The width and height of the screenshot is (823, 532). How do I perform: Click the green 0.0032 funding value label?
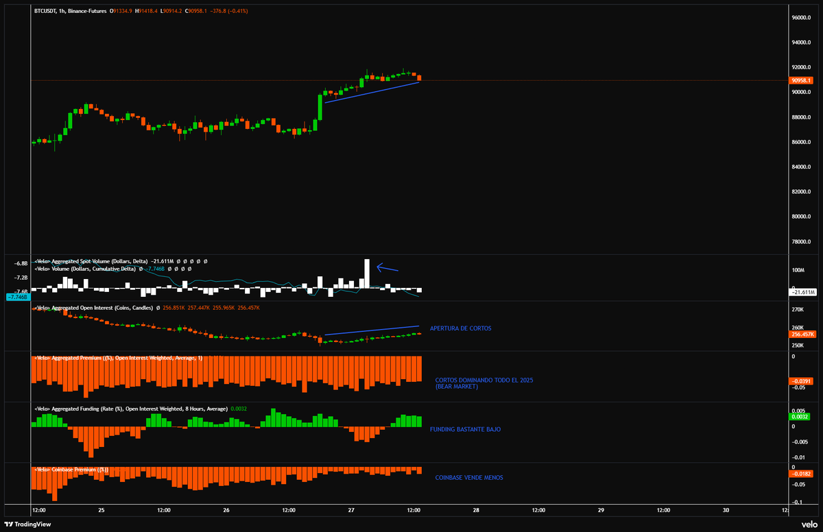800,416
